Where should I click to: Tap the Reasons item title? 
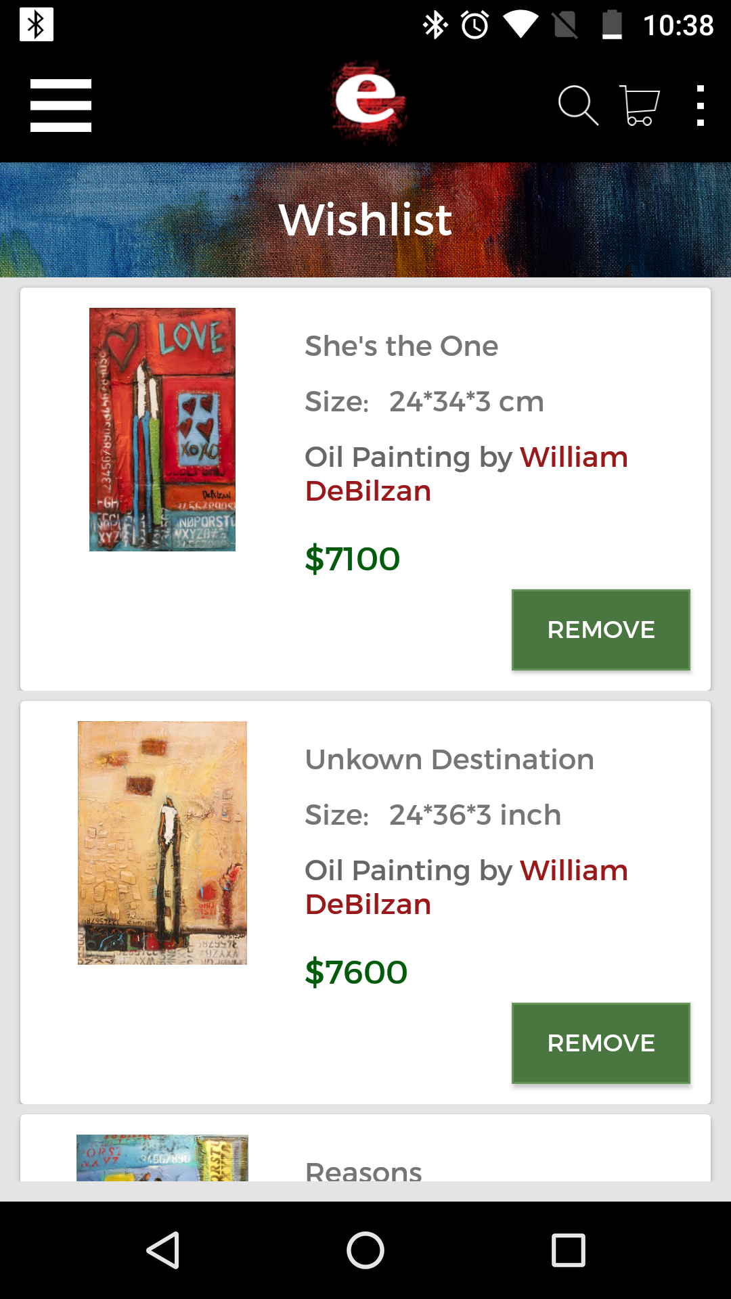point(363,1170)
